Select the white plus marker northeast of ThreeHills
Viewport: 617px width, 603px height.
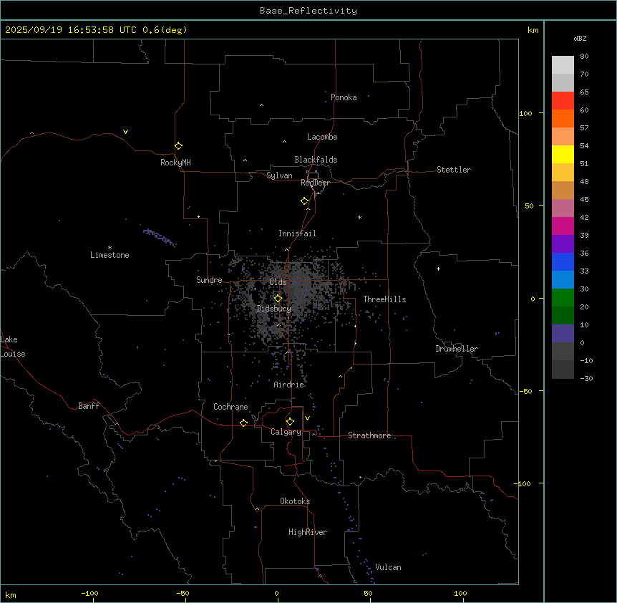pyautogui.click(x=438, y=269)
